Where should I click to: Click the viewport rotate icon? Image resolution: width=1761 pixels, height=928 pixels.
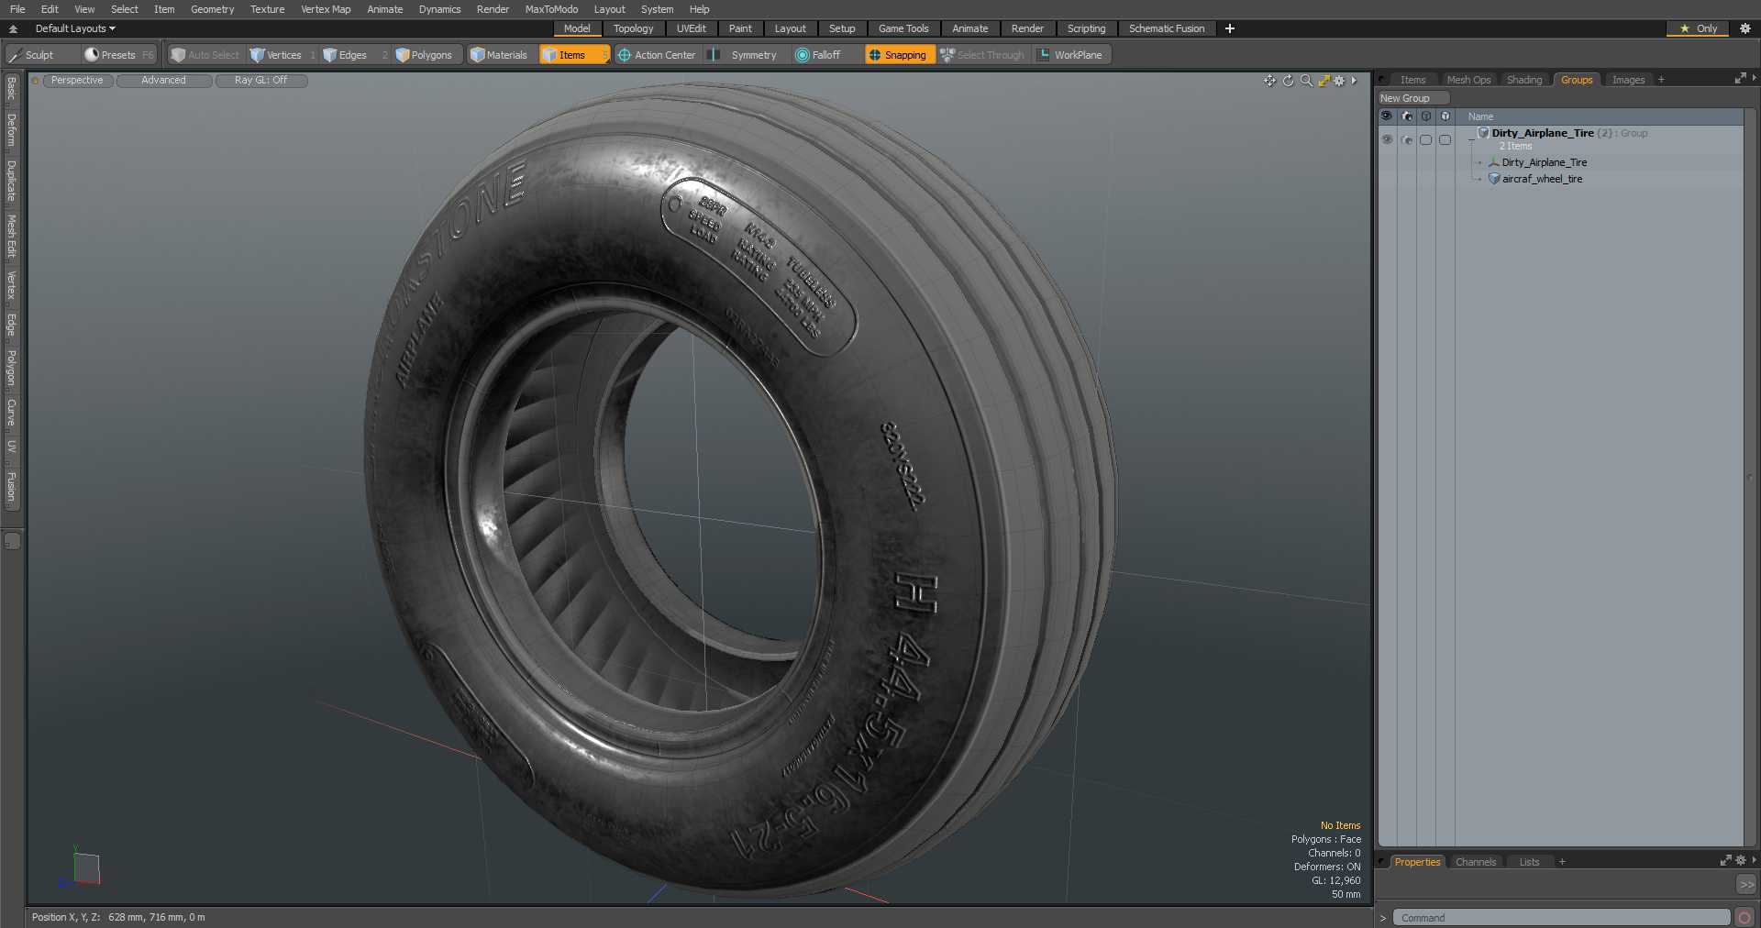[1288, 81]
